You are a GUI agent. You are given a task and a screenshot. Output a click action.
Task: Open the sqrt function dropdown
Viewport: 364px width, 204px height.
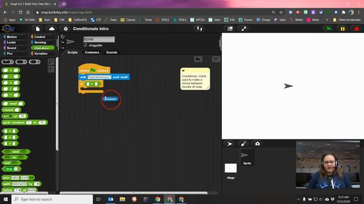point(11,116)
